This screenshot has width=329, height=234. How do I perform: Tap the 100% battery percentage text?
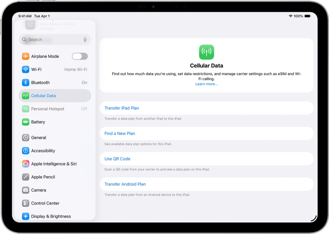[x=298, y=16]
